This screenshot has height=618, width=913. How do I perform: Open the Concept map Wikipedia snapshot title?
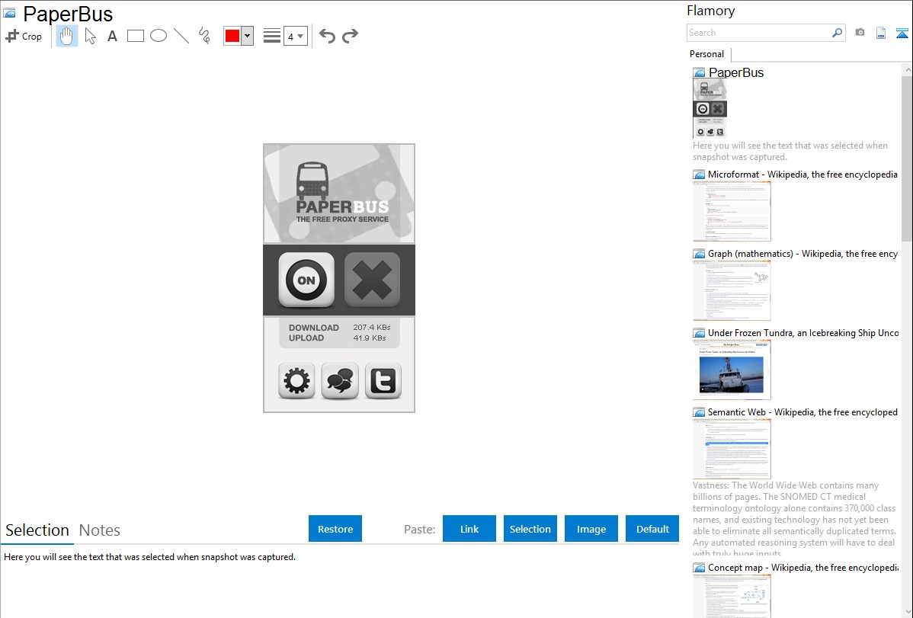click(x=802, y=567)
